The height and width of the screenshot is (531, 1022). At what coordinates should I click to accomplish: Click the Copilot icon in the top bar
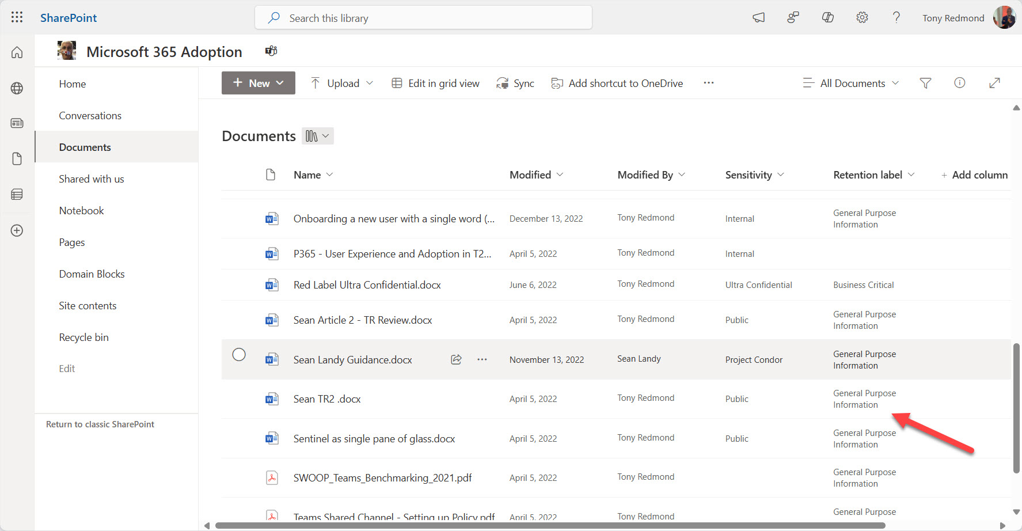pos(827,17)
